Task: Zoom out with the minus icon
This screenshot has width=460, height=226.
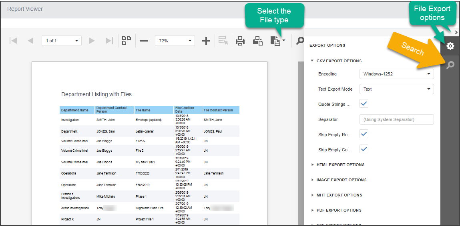Action: [x=144, y=41]
